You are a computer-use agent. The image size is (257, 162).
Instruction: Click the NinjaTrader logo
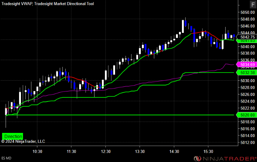point(225,158)
